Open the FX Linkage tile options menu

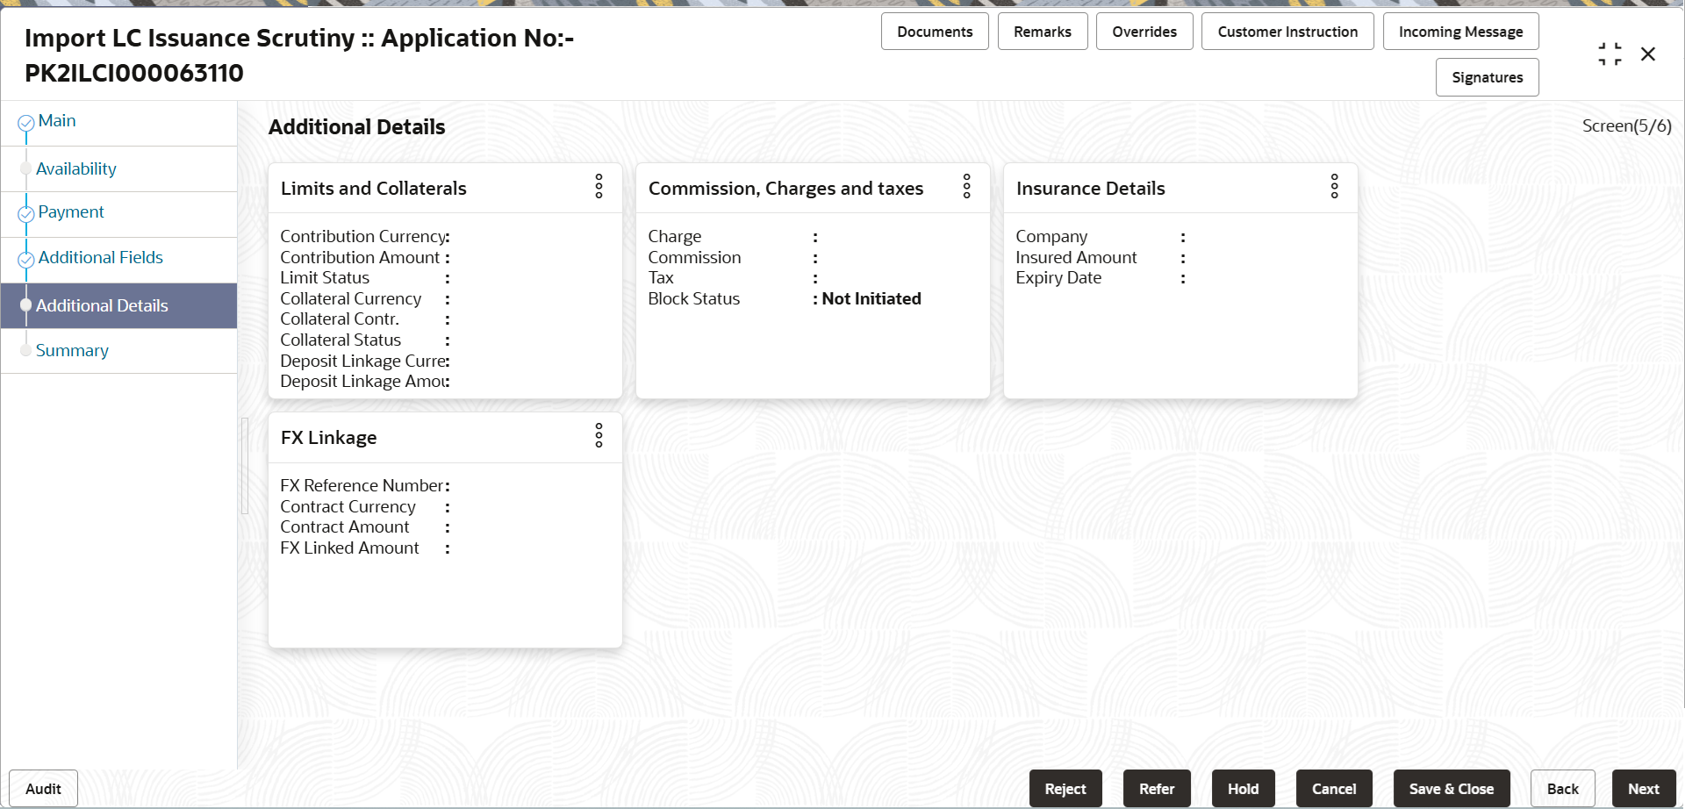click(x=599, y=436)
